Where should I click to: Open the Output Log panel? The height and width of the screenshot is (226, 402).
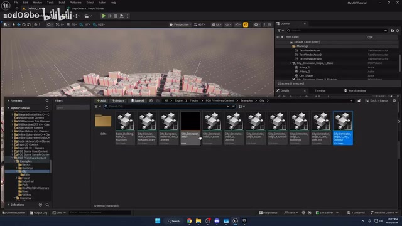pyautogui.click(x=39, y=213)
